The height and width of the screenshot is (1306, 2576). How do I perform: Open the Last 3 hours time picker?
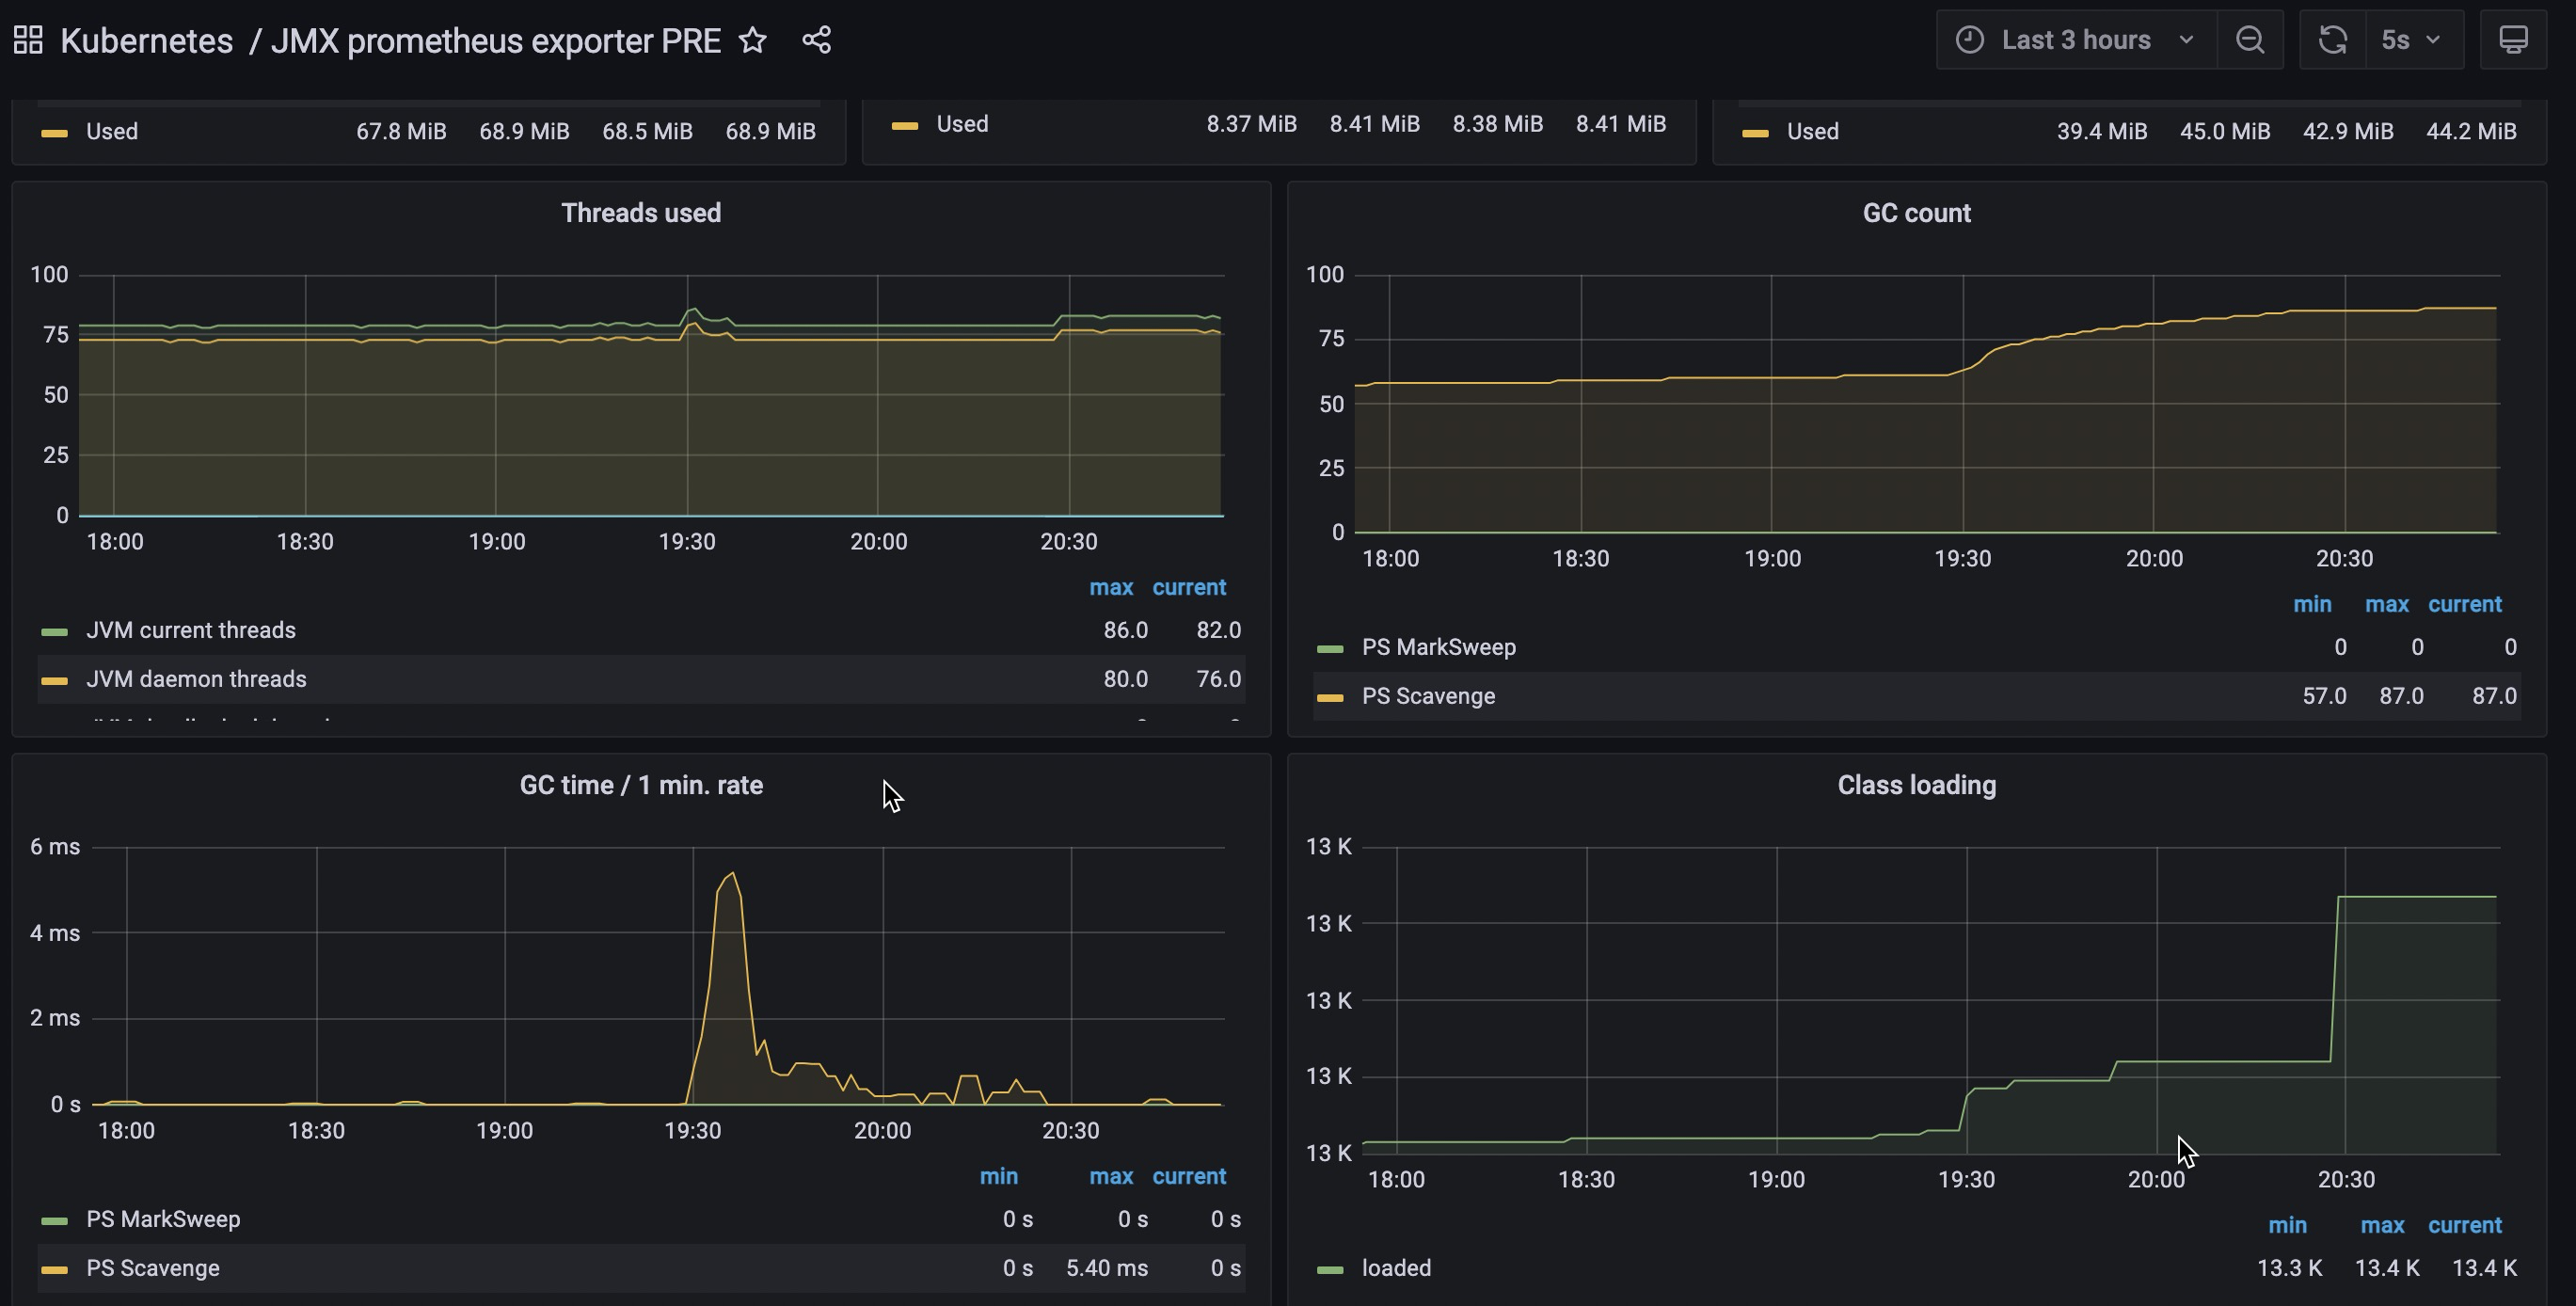pyautogui.click(x=2077, y=40)
